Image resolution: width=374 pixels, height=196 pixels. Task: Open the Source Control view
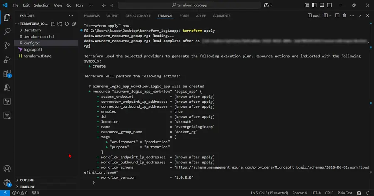[7, 45]
